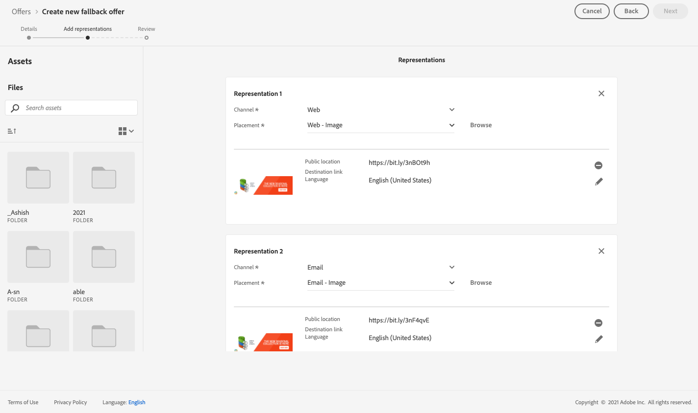Edit Representation 2 asset with pencil icon

point(598,339)
